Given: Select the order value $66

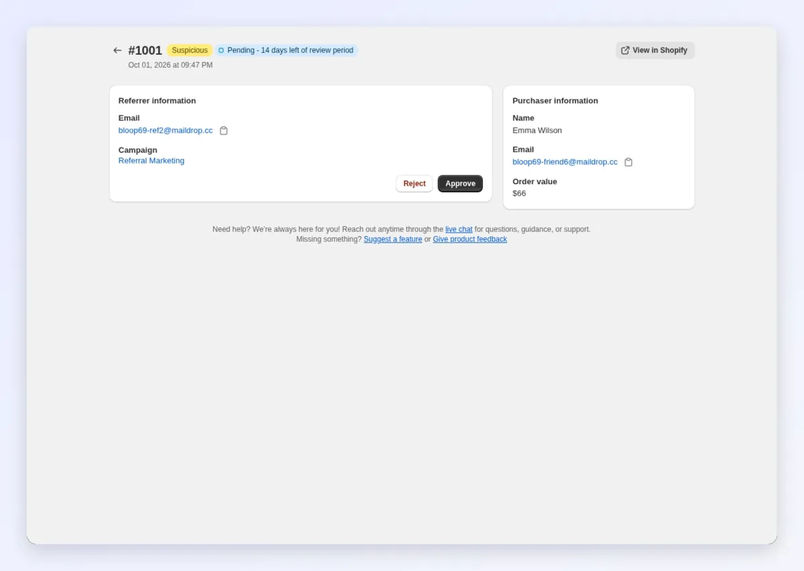Looking at the screenshot, I should click(x=519, y=194).
